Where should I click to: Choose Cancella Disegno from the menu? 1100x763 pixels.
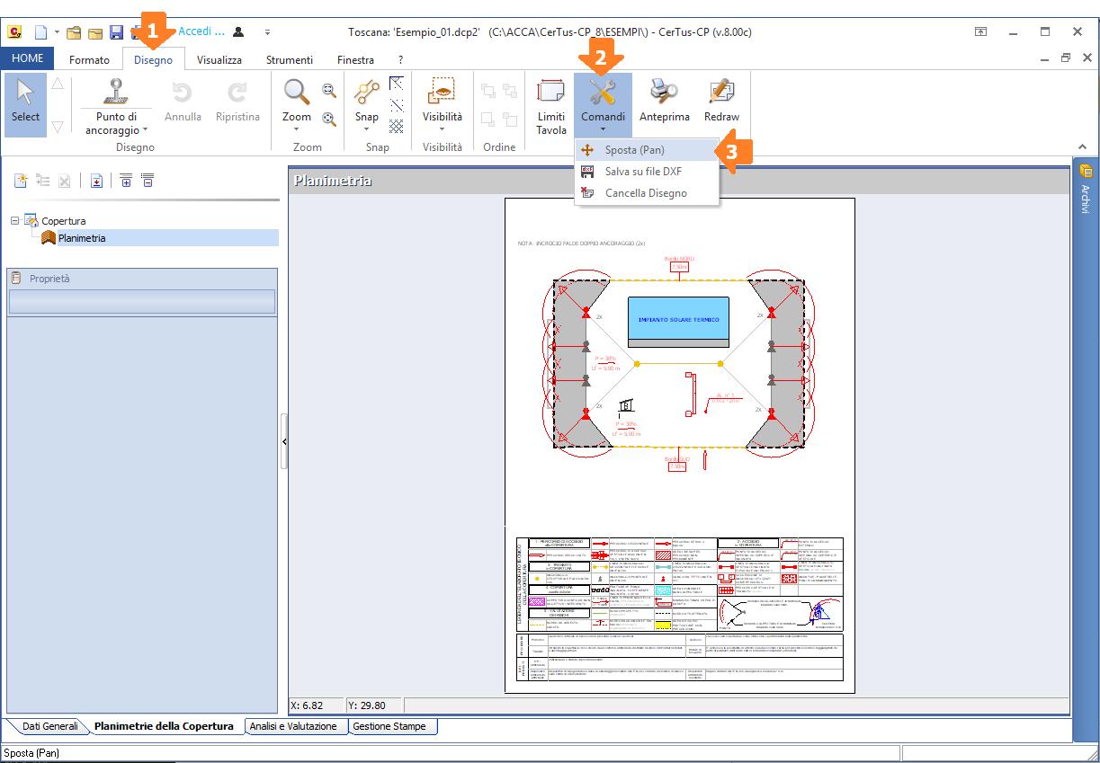pos(646,193)
